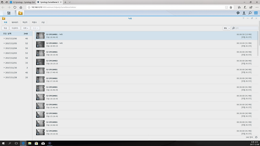Open the DSM user account menu icon
Screen dimensions: 260x146
(x=244, y=13)
